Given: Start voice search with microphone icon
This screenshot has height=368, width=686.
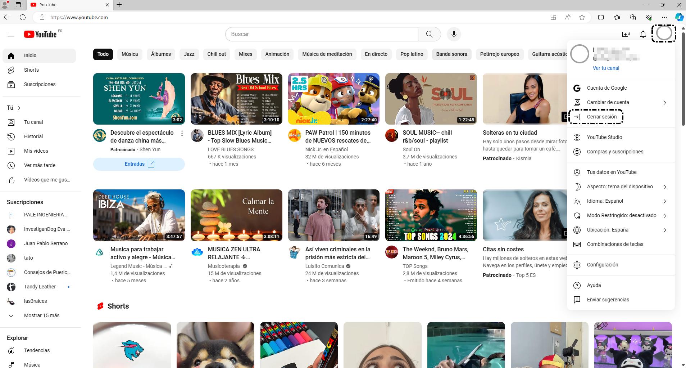Looking at the screenshot, I should pyautogui.click(x=454, y=34).
